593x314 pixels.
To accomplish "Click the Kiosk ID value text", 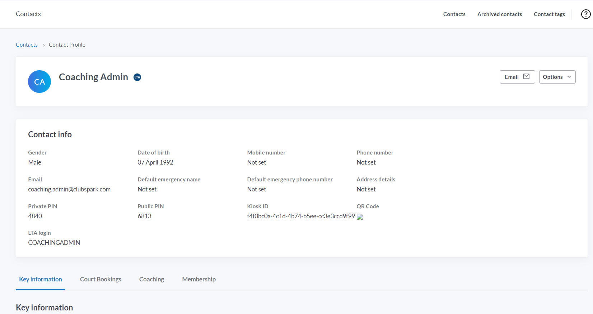I will (x=301, y=216).
